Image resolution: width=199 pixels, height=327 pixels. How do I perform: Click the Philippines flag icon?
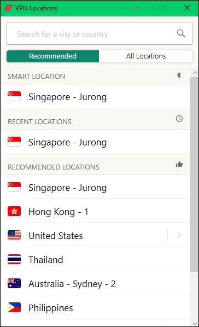click(14, 307)
